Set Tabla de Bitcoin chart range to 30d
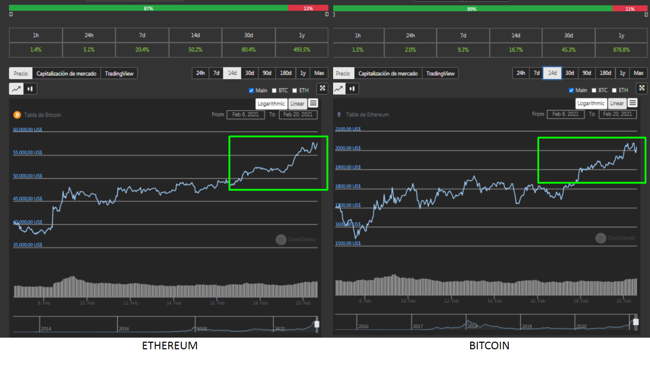Screen dimensions: 650x365 249,73
